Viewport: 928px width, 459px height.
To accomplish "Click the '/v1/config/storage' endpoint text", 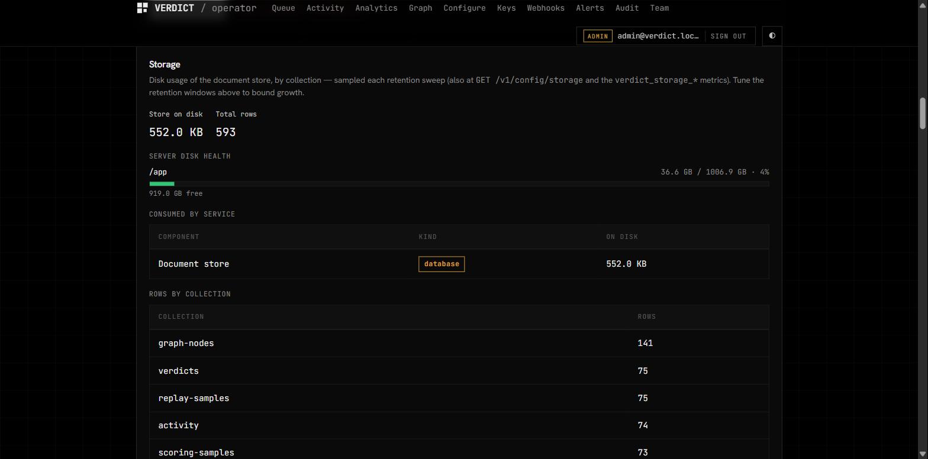I will tap(539, 80).
